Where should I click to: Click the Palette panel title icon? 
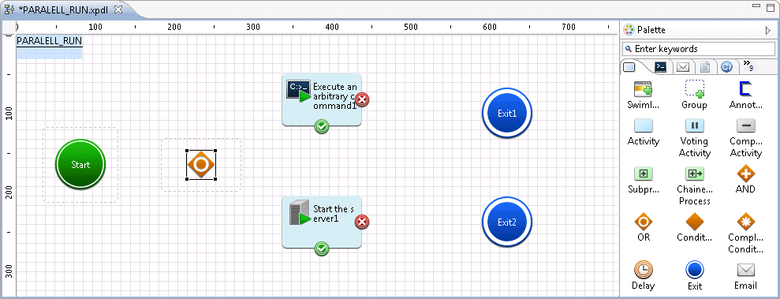(x=629, y=30)
